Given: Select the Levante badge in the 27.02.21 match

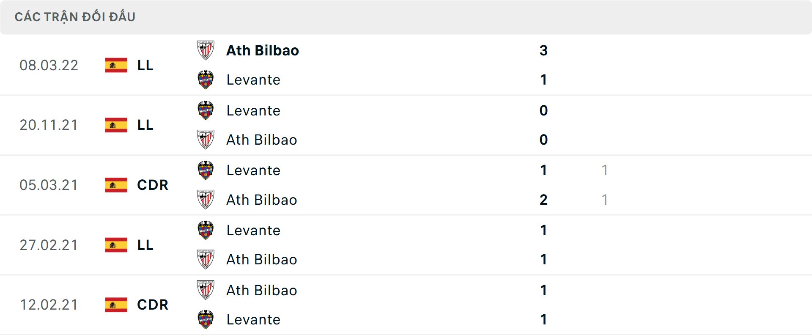Looking at the screenshot, I should pyautogui.click(x=206, y=231).
